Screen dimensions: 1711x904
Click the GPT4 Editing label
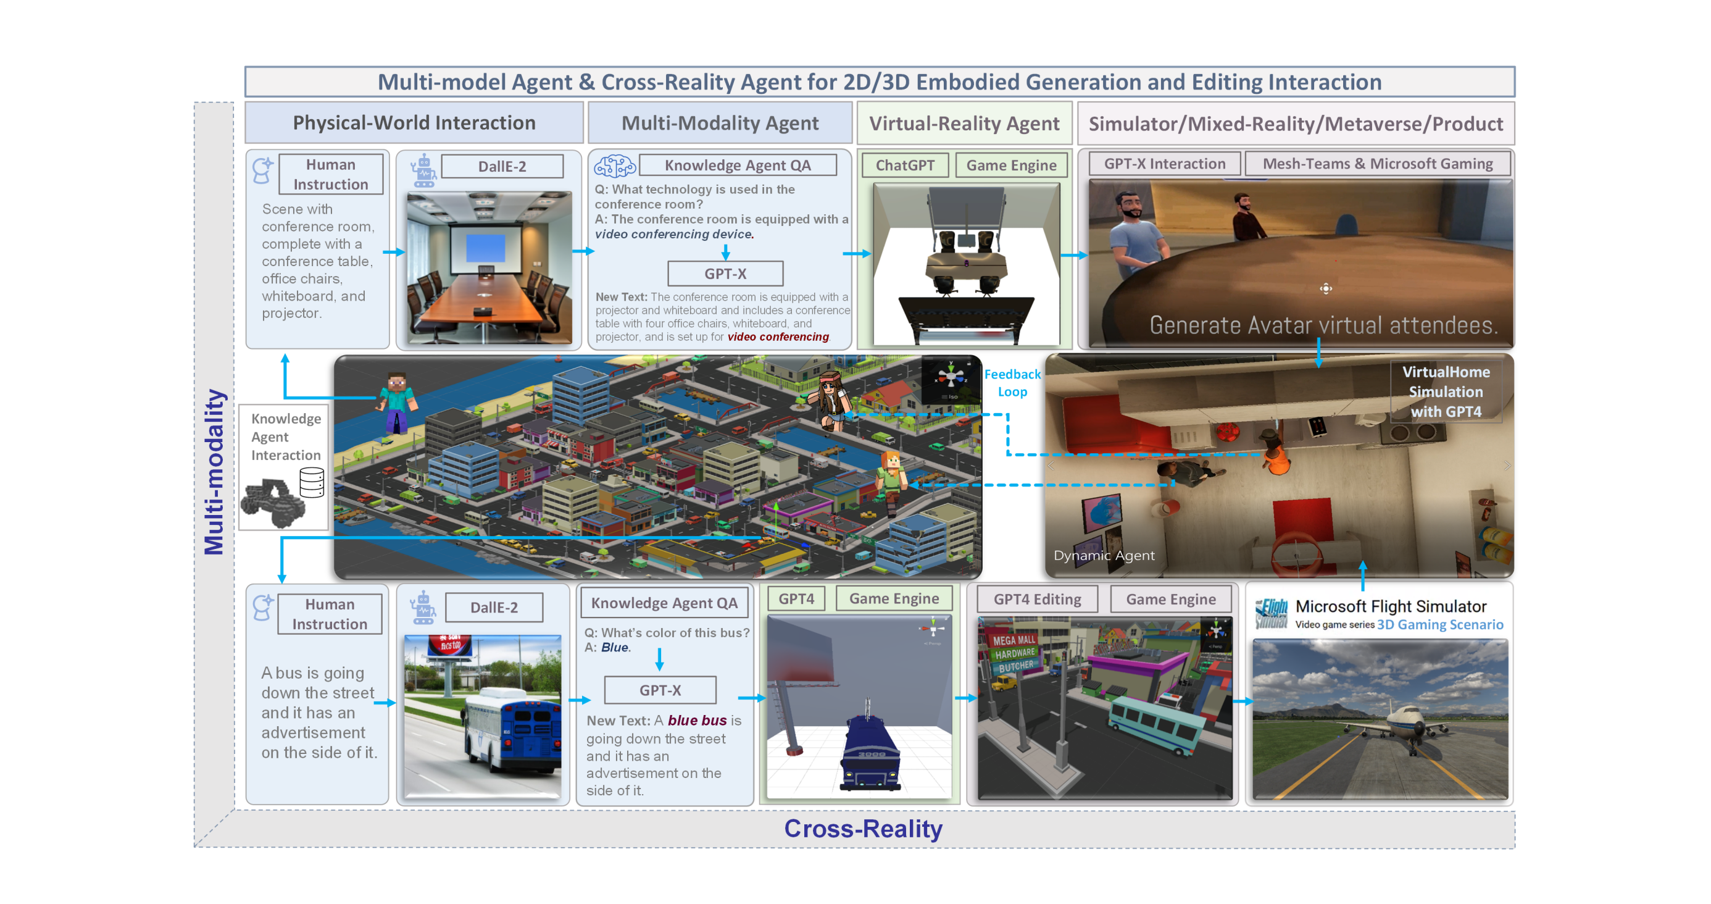pos(1037,600)
